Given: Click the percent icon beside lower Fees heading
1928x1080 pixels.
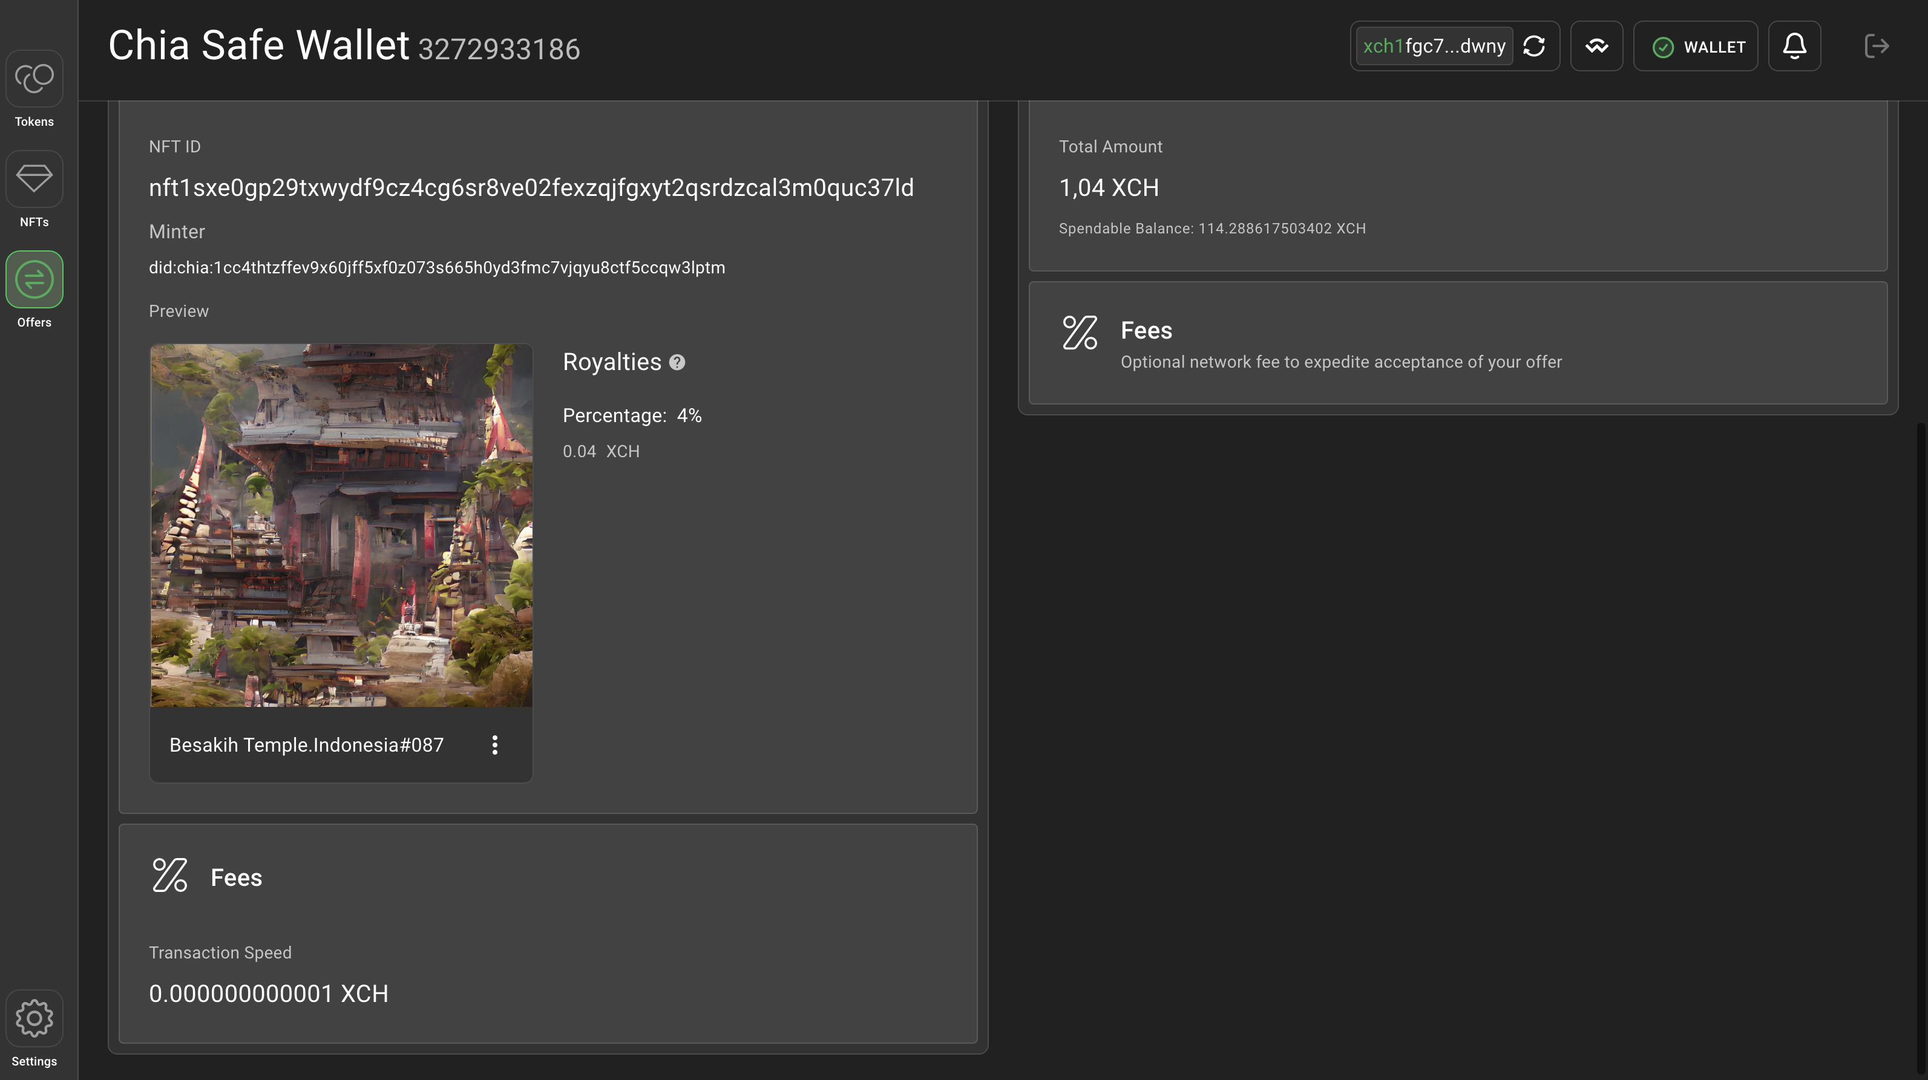Looking at the screenshot, I should click(x=168, y=875).
